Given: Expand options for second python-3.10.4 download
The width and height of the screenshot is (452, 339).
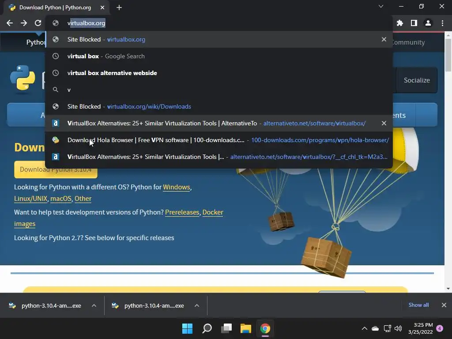Looking at the screenshot, I should point(197,305).
